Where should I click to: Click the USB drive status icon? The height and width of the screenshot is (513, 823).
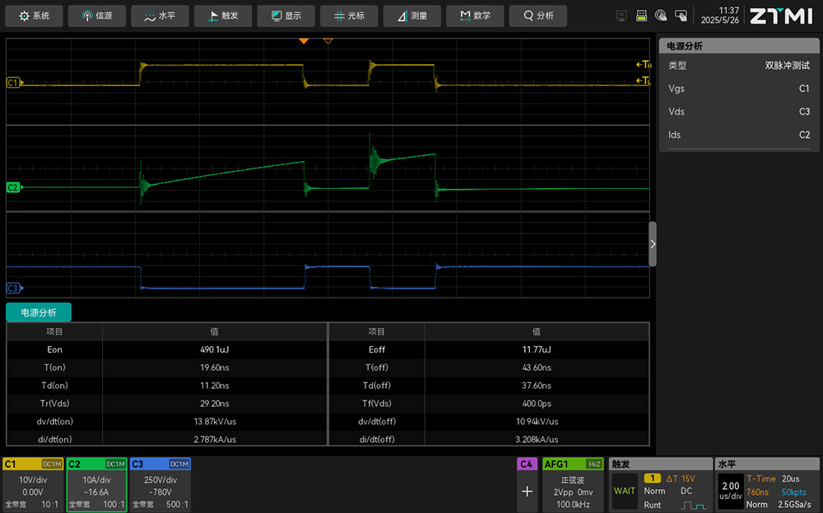click(641, 16)
